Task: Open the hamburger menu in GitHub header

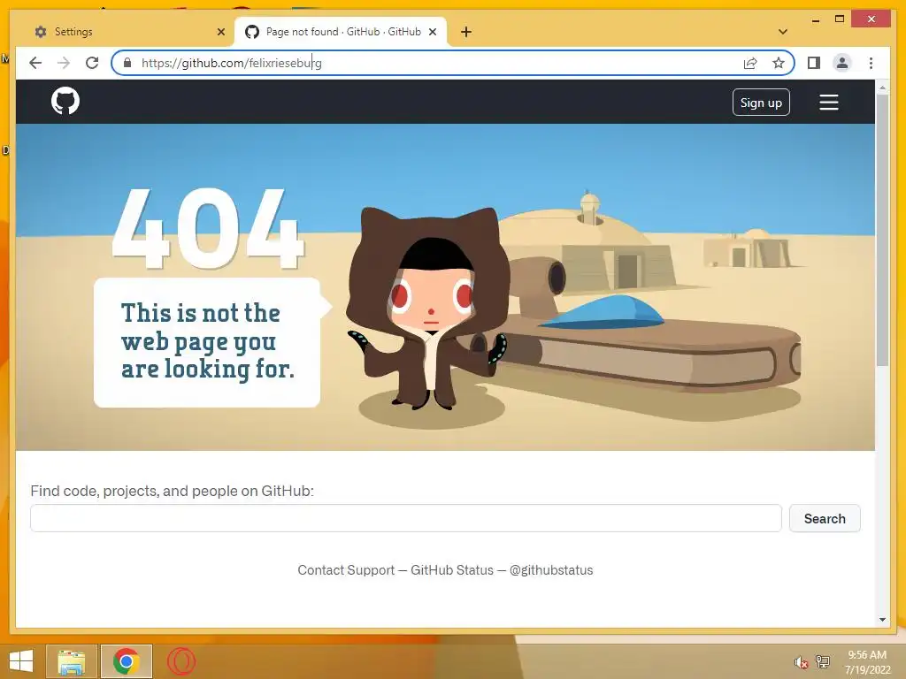Action: pyautogui.click(x=828, y=103)
